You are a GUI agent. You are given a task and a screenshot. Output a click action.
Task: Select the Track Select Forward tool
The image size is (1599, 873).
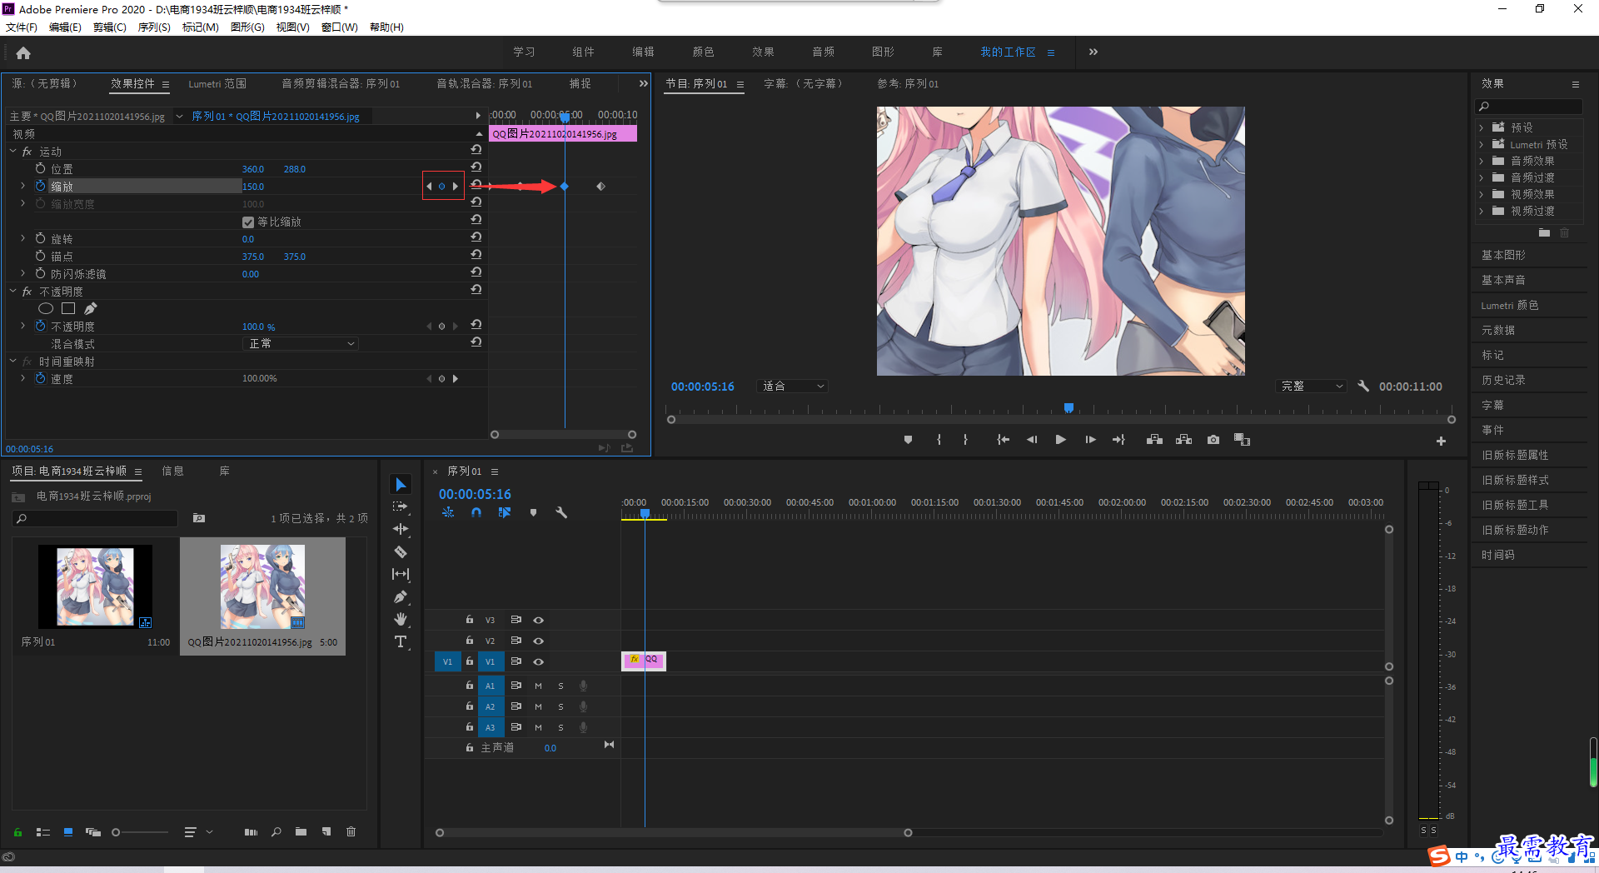click(x=401, y=506)
